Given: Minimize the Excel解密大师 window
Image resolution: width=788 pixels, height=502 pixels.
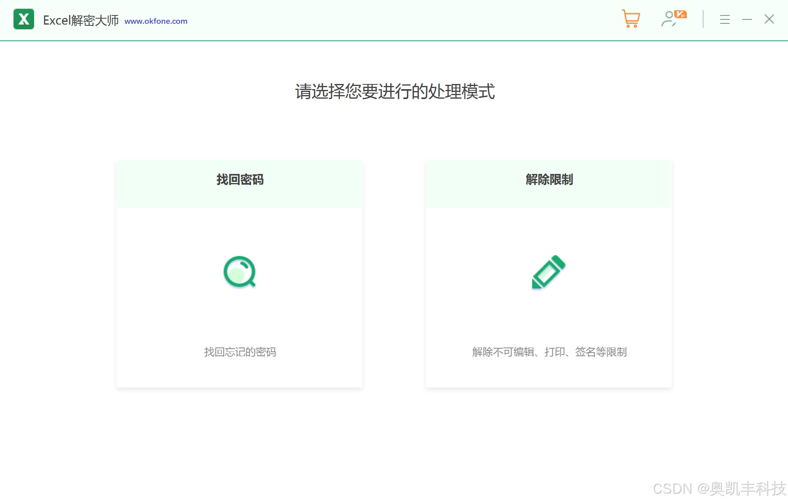Looking at the screenshot, I should point(747,19).
